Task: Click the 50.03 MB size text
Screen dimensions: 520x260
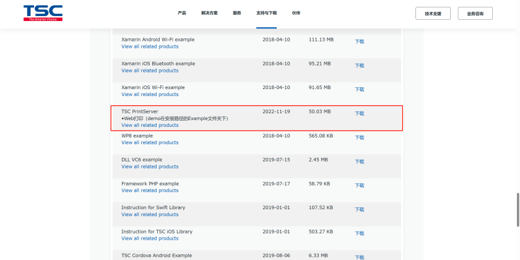Action: [319, 112]
